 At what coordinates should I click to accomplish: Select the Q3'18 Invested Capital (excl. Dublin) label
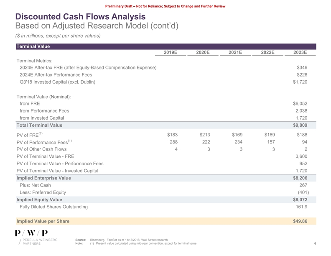pos(57,82)
